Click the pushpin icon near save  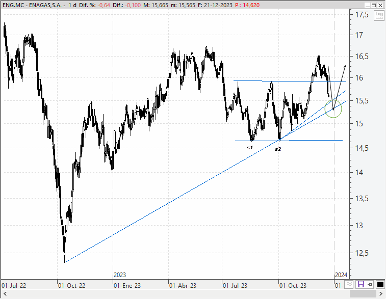point(370,285)
